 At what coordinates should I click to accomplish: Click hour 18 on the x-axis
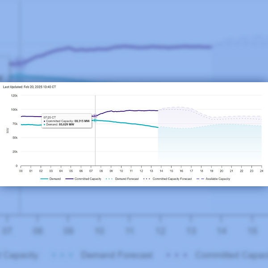201,170
